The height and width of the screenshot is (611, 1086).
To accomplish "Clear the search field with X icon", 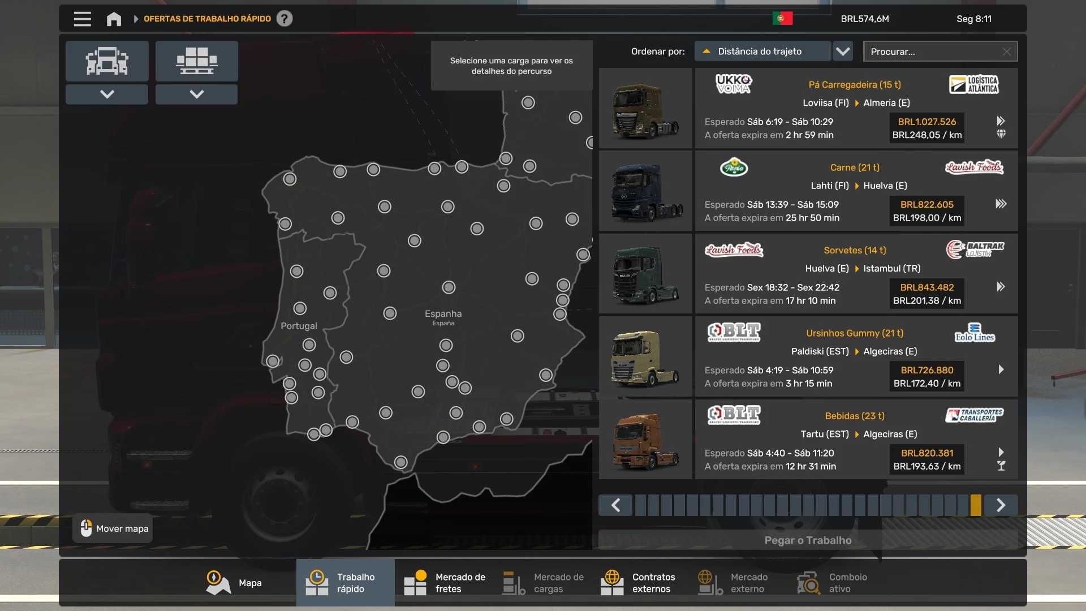I will 1006,51.
